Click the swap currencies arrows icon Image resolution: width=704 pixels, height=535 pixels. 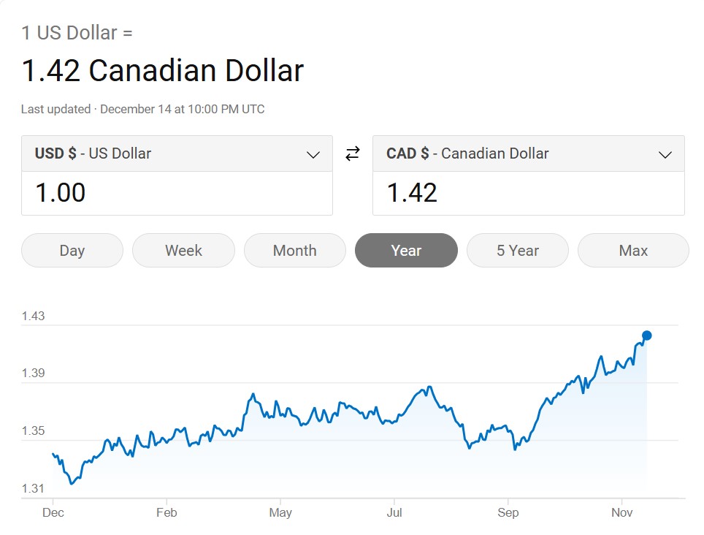coord(353,153)
